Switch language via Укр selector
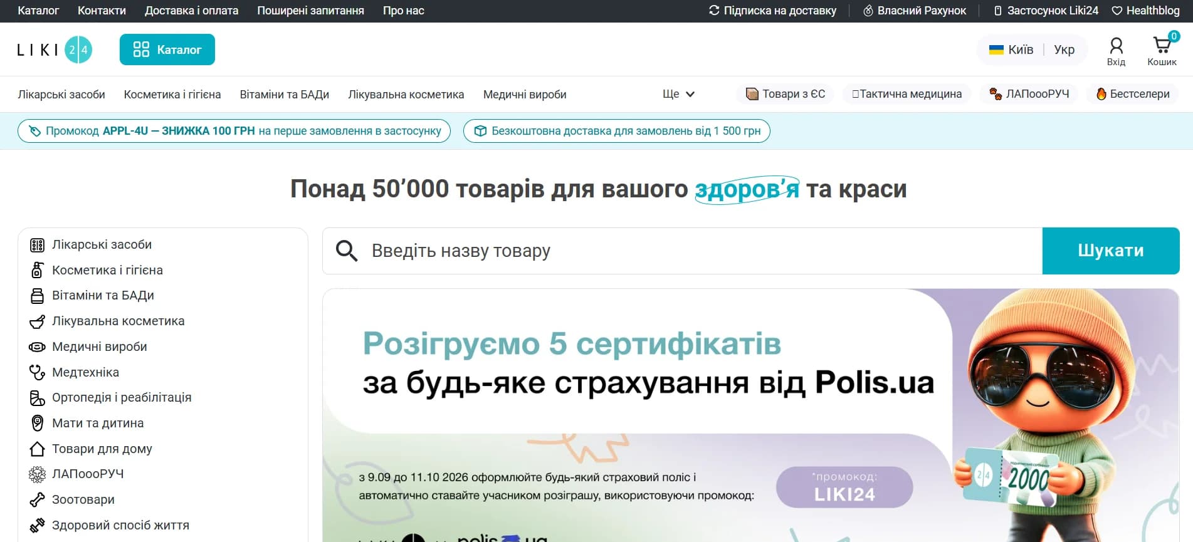 pos(1064,50)
